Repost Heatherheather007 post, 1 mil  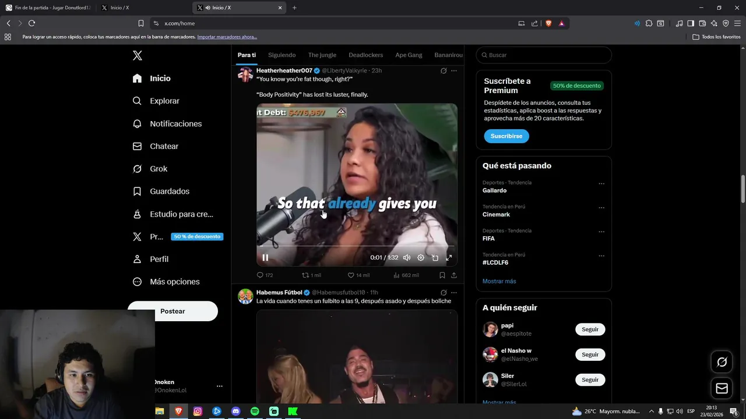pyautogui.click(x=311, y=275)
